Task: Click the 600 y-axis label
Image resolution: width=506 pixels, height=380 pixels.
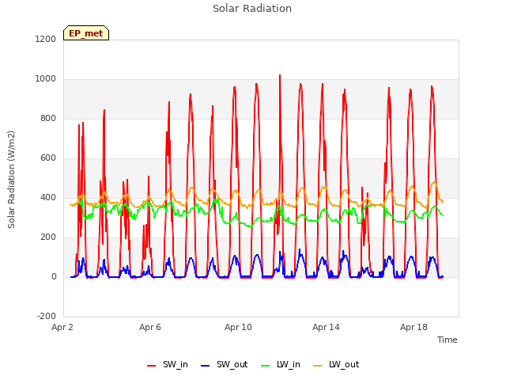Action: pyautogui.click(x=48, y=158)
